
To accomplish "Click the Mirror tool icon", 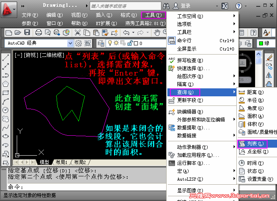I will pyautogui.click(x=269, y=75).
